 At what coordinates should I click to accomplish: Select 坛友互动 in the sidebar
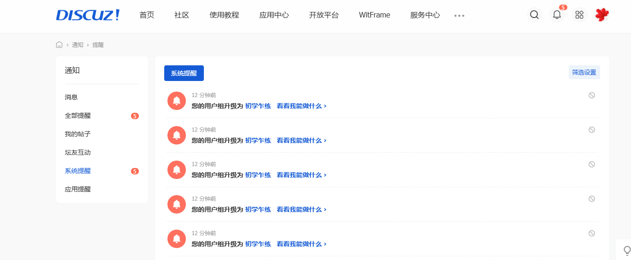click(x=77, y=152)
